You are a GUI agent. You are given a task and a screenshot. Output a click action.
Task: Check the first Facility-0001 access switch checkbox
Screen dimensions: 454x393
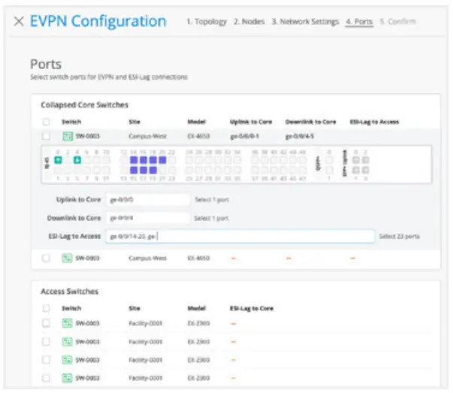click(x=46, y=323)
